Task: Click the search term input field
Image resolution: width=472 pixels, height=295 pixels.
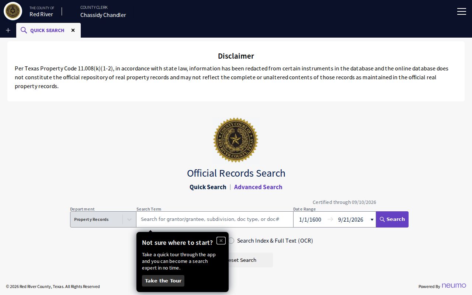Action: coord(215,219)
